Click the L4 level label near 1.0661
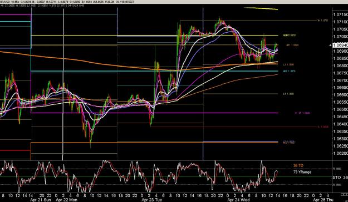 pos(288,94)
